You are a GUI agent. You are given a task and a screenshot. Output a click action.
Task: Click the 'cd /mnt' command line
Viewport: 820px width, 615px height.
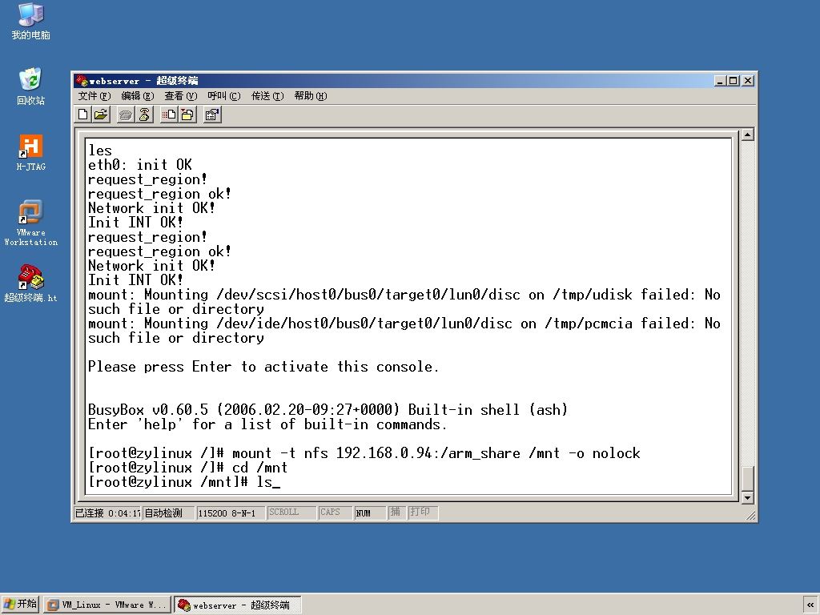tap(187, 468)
